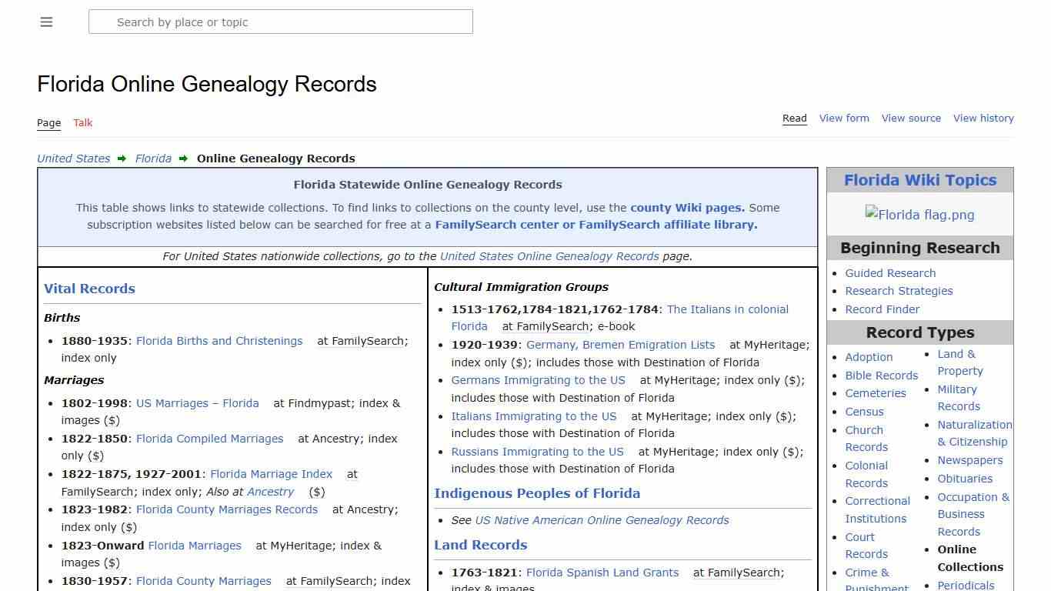Click the Florida flag image placeholder
The width and height of the screenshot is (1051, 591).
(919, 215)
